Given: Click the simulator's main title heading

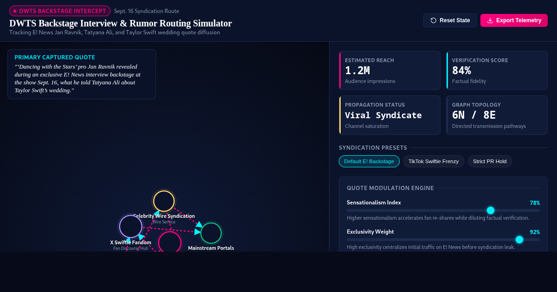Looking at the screenshot, I should (121, 23).
